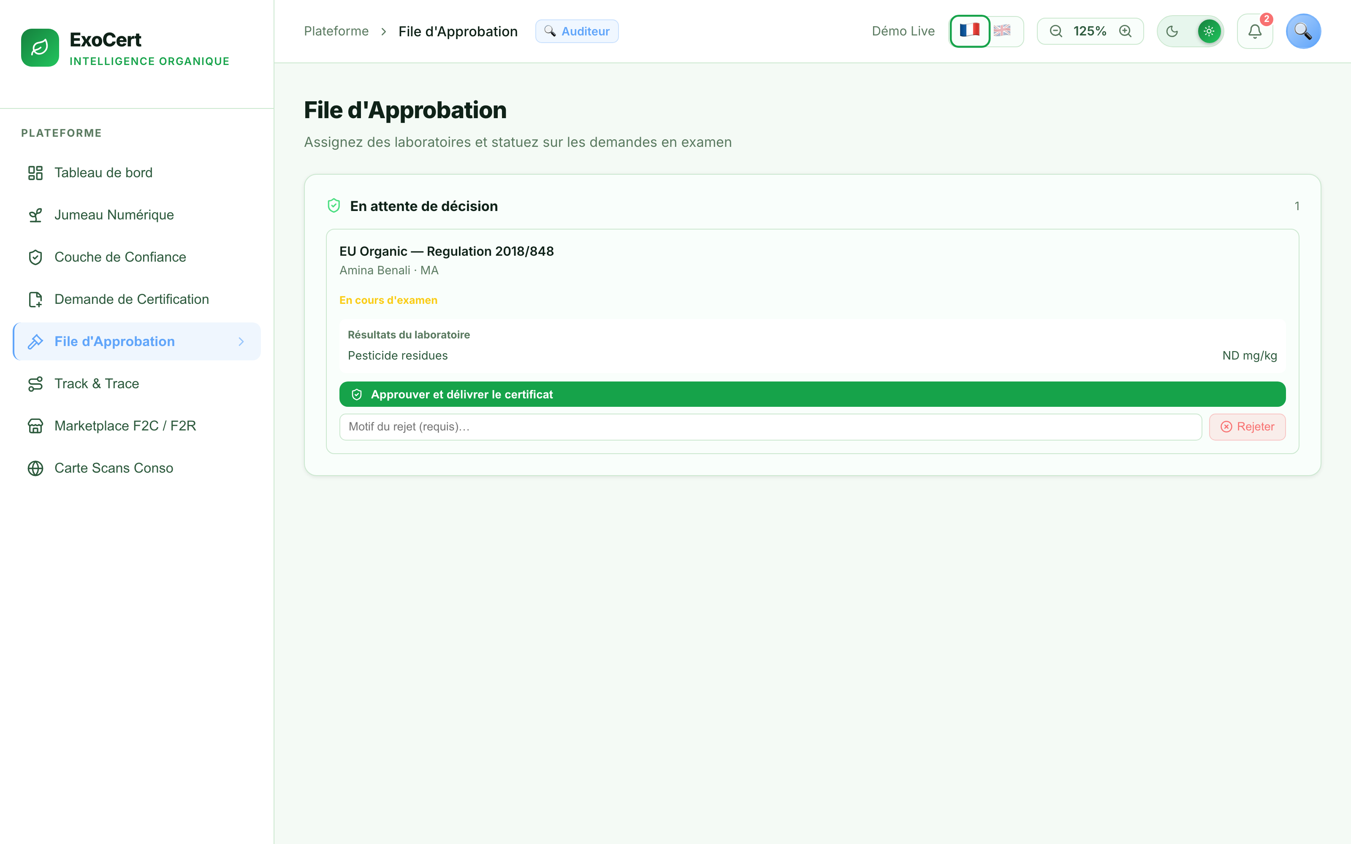The height and width of the screenshot is (844, 1351).
Task: Go to Couche de Confiance
Action: tap(137, 257)
